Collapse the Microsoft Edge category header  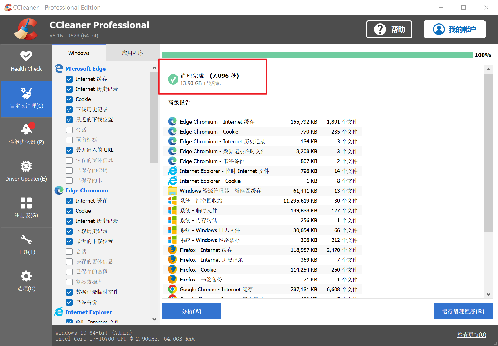pos(85,69)
